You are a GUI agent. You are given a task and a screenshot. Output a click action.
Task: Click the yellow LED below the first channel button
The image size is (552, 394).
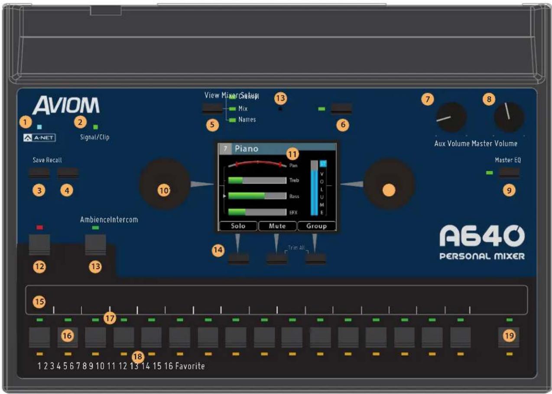point(39,354)
